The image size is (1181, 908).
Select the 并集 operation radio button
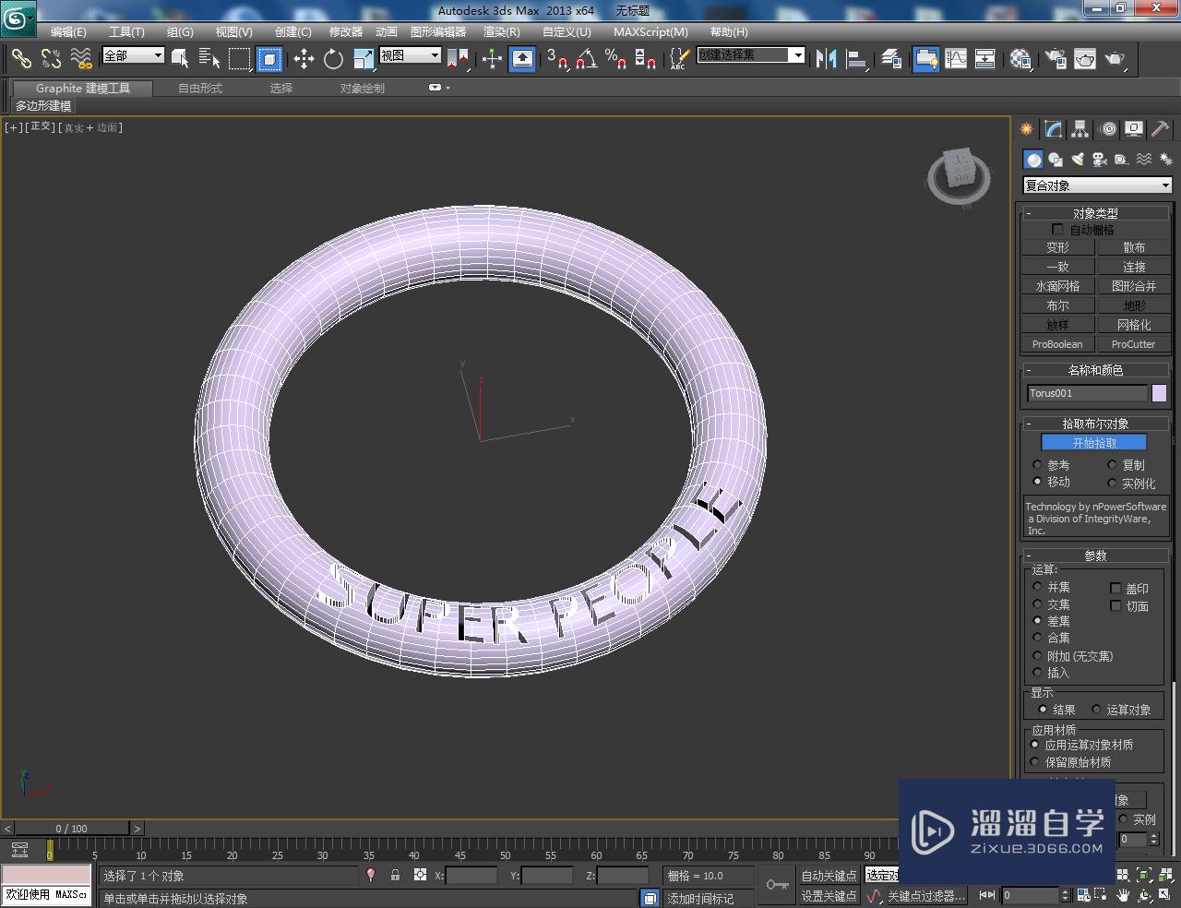[x=1037, y=587]
